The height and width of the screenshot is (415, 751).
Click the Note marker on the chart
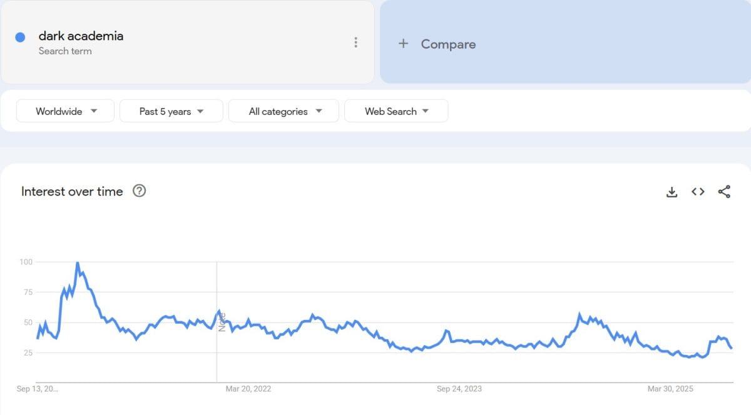pos(222,321)
